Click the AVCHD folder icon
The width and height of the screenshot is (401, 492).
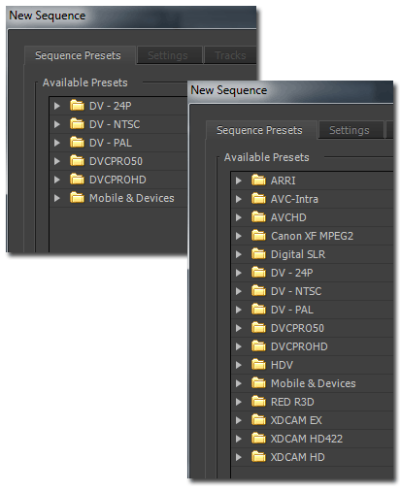258,216
